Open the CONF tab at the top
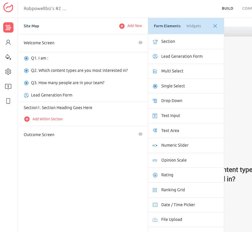The height and width of the screenshot is (232, 252). (247, 9)
